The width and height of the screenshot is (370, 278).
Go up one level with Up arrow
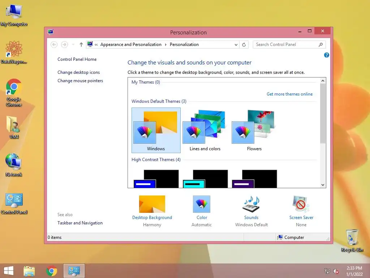click(x=81, y=45)
